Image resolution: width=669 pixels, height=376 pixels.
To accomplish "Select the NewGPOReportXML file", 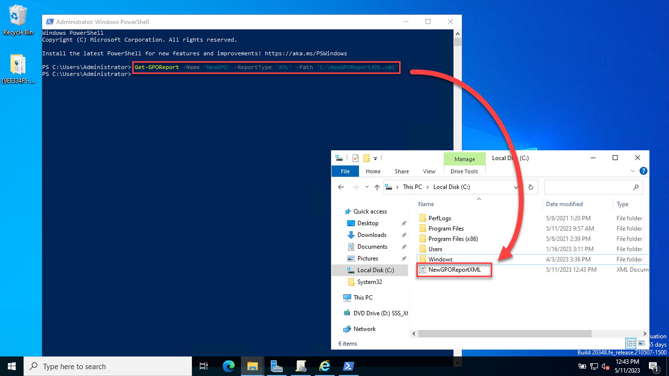I will coord(454,269).
